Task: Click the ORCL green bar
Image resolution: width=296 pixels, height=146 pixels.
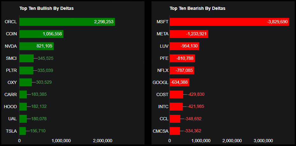Action: pyautogui.click(x=67, y=22)
